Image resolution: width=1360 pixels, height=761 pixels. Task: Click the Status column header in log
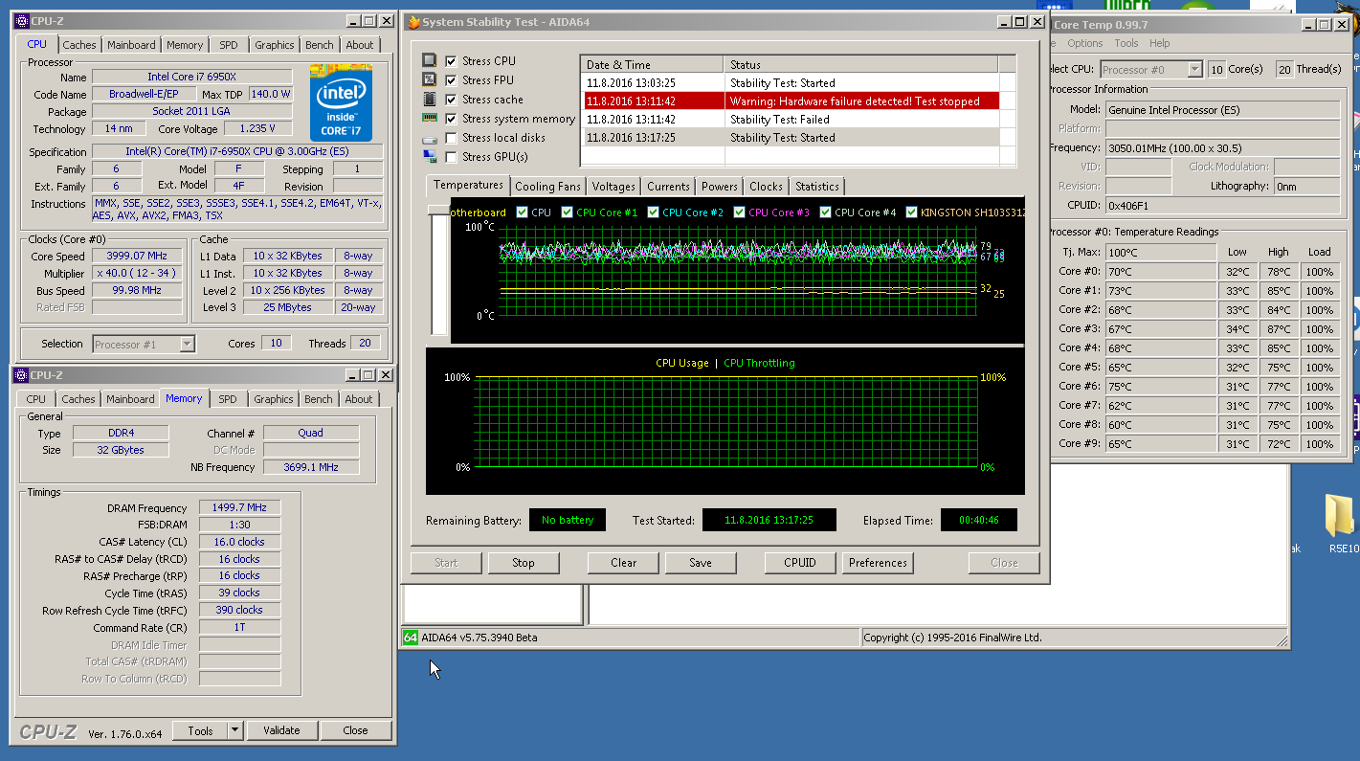[860, 64]
